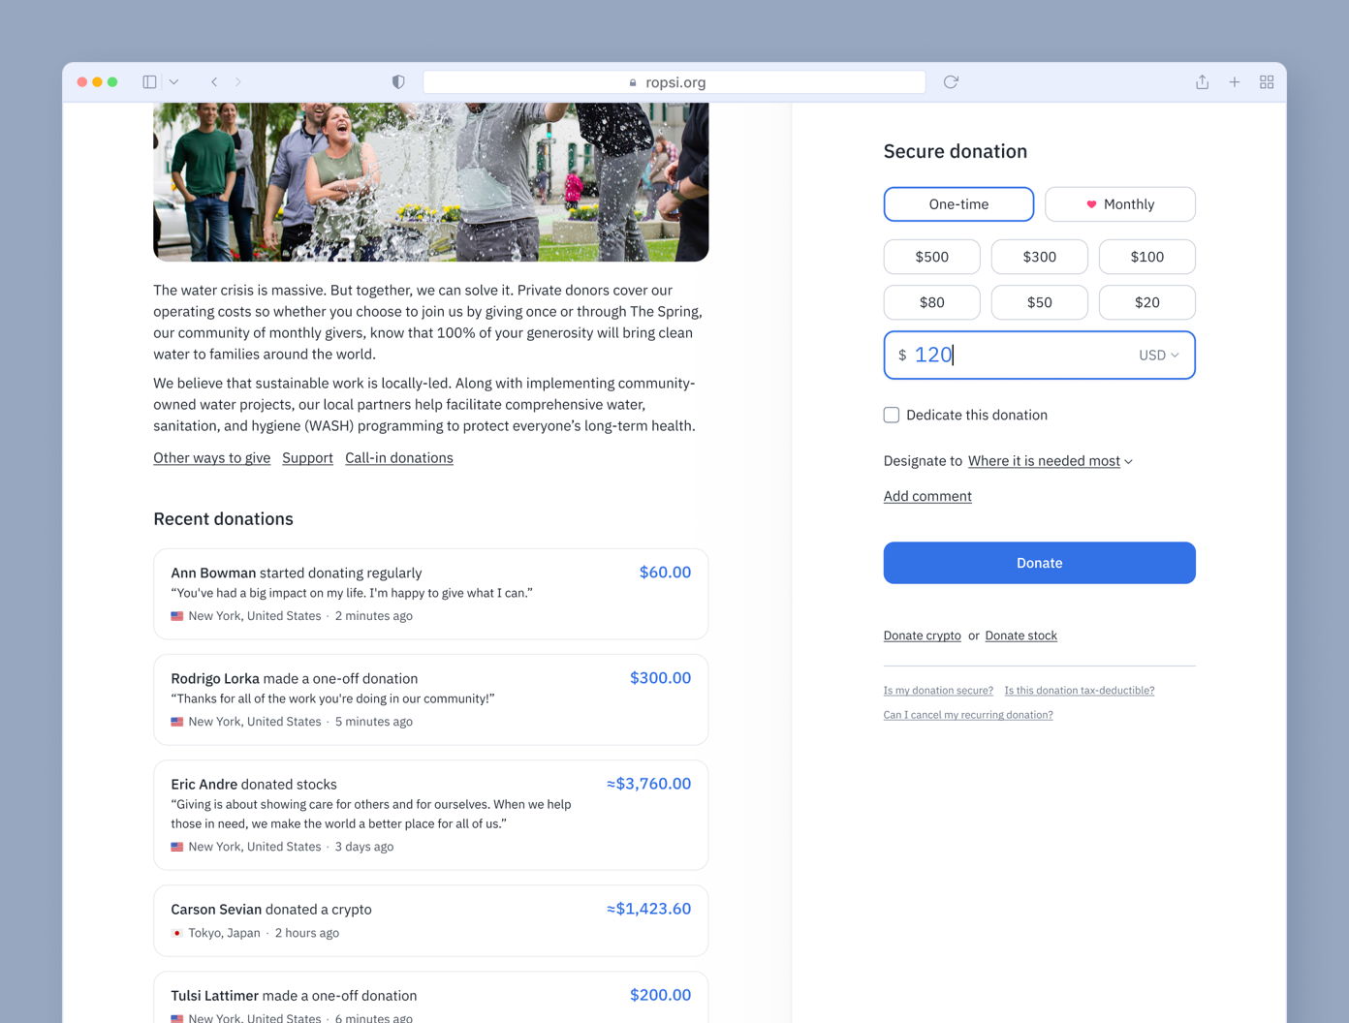
Task: Enable the Dedicate this donation checkbox
Action: click(x=891, y=415)
